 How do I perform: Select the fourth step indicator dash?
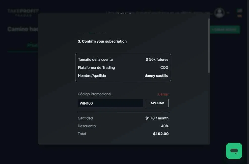click(x=98, y=33)
